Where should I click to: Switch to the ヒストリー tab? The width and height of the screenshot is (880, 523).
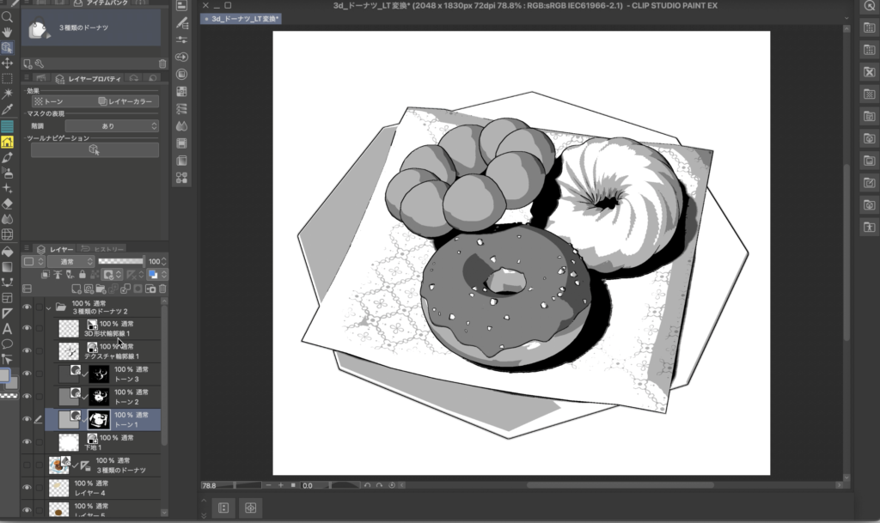click(x=108, y=249)
